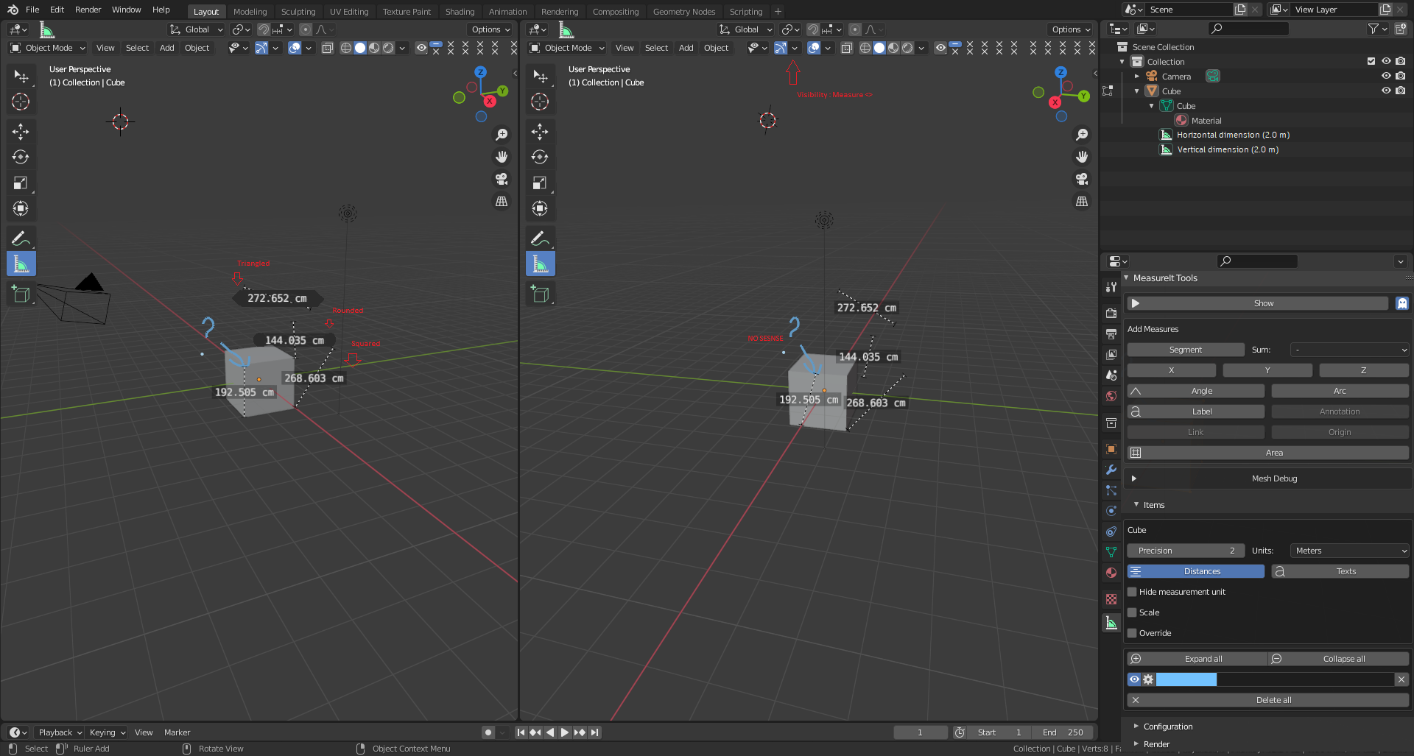The height and width of the screenshot is (756, 1414).
Task: Select the Rotate tool in left viewport
Action: (x=21, y=157)
